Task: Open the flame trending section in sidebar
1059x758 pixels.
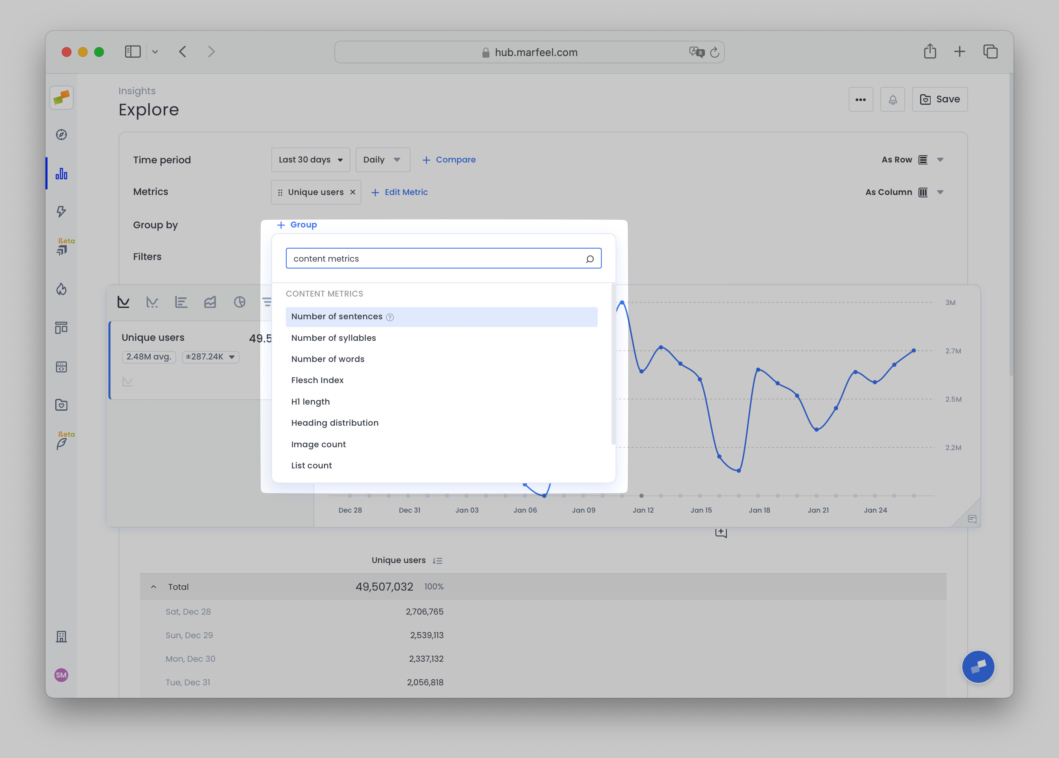Action: point(61,289)
